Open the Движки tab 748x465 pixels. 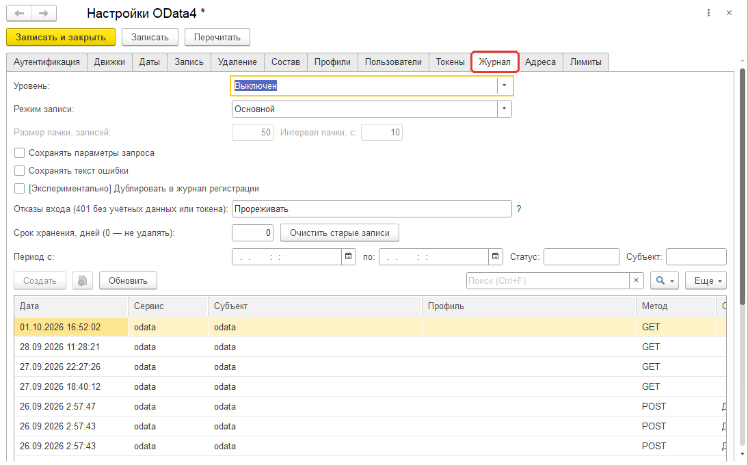[x=109, y=62]
